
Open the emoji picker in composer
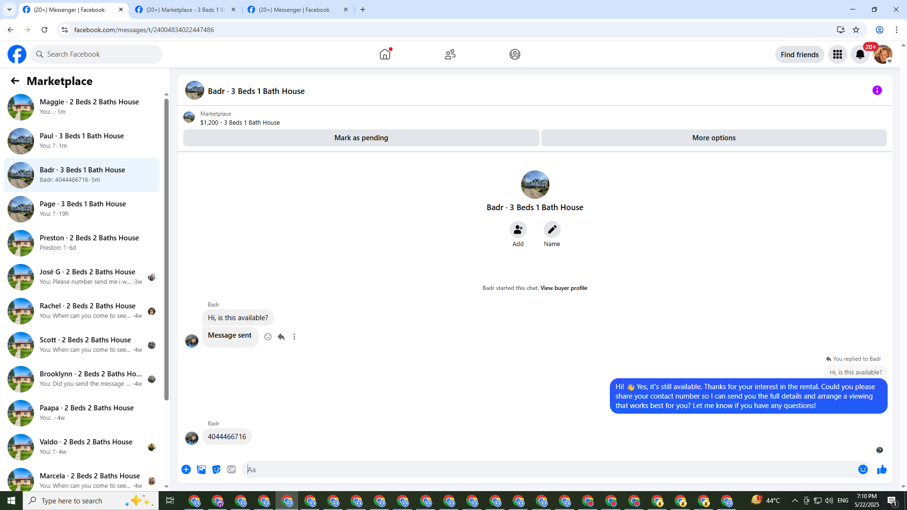point(863,469)
